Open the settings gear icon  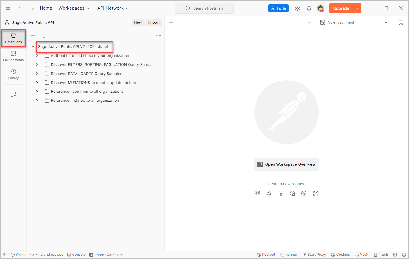tap(297, 8)
